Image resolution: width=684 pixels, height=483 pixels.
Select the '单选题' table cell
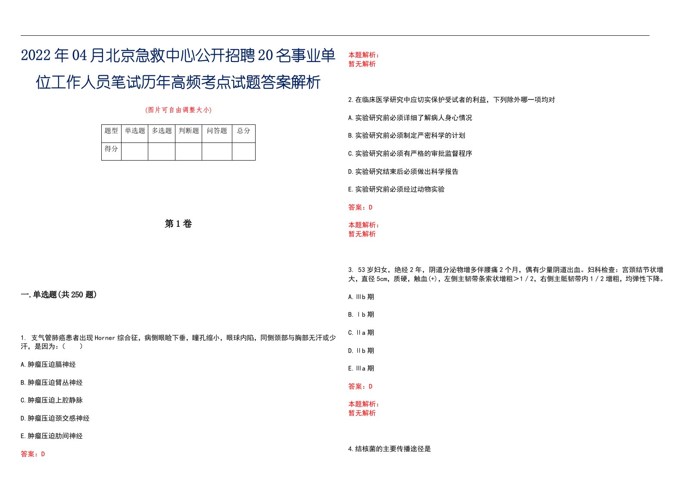pos(135,133)
